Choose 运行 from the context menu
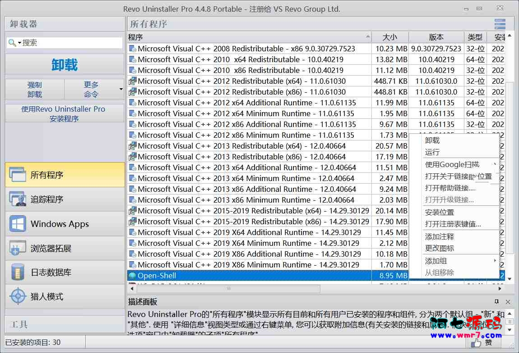 (432, 152)
